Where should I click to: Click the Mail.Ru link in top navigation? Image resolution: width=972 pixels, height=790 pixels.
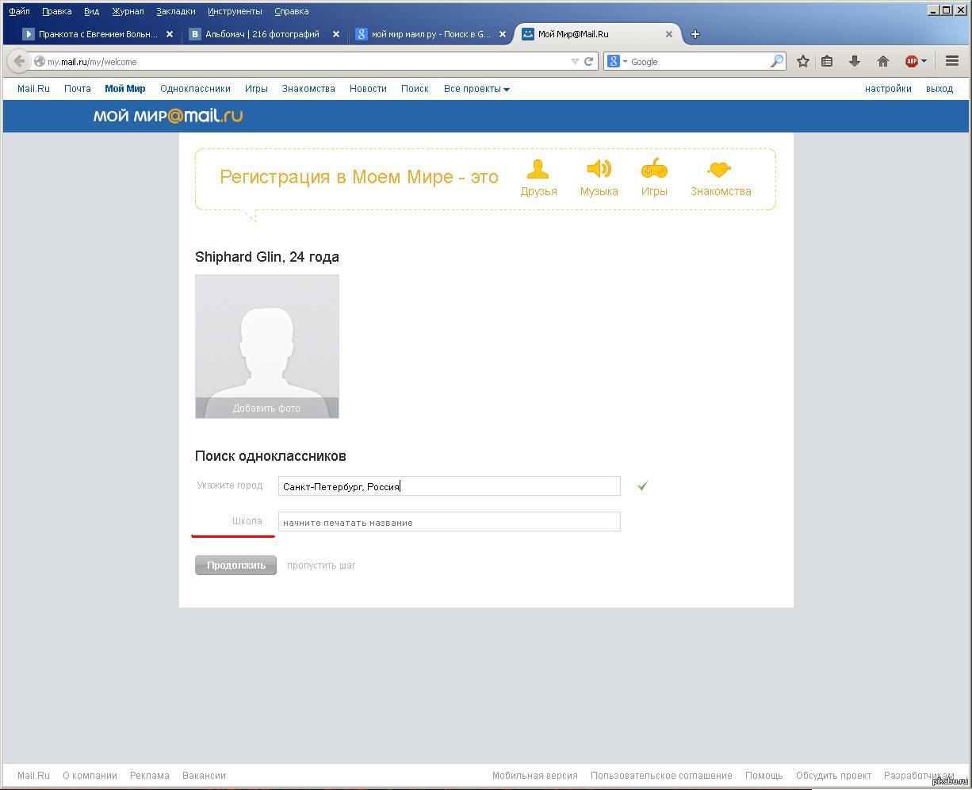point(33,89)
